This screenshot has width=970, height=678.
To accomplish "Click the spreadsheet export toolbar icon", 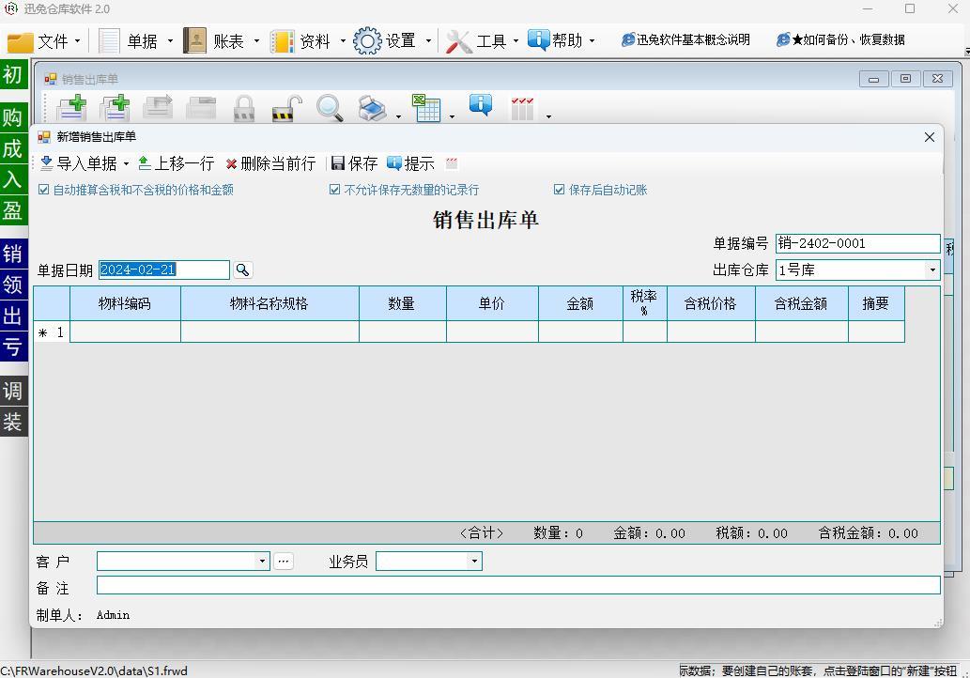I will 425,109.
